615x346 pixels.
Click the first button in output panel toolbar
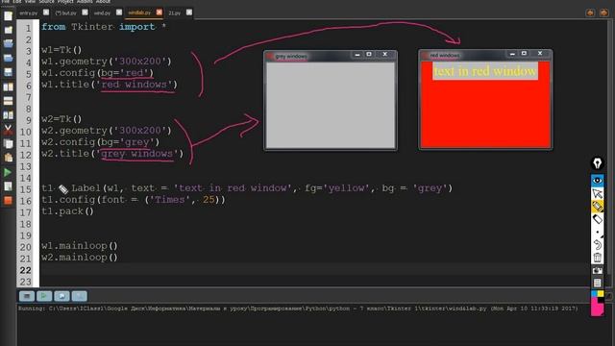pos(27,296)
